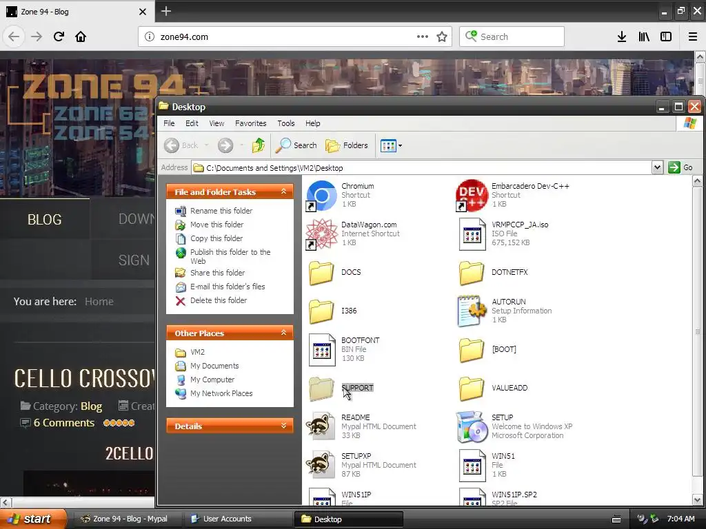Select the [BOOT] folder icon
This screenshot has width=706, height=529.
[x=472, y=350]
